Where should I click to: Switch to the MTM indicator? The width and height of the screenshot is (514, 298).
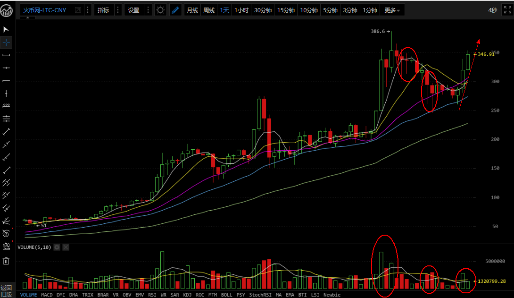[x=213, y=295]
